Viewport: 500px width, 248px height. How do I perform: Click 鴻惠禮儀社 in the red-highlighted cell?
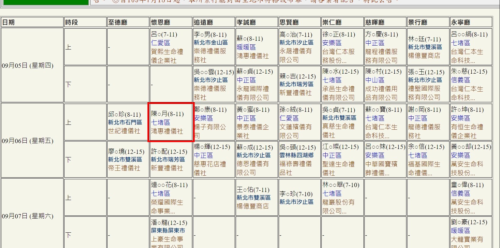(167, 131)
